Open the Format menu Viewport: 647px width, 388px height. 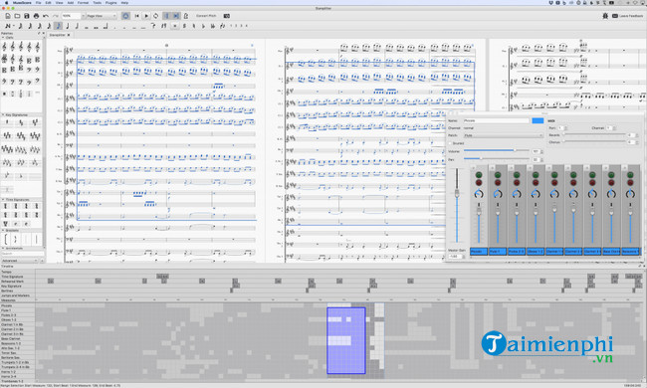pyautogui.click(x=83, y=2)
